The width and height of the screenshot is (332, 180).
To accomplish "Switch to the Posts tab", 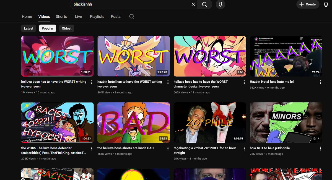I will (116, 17).
